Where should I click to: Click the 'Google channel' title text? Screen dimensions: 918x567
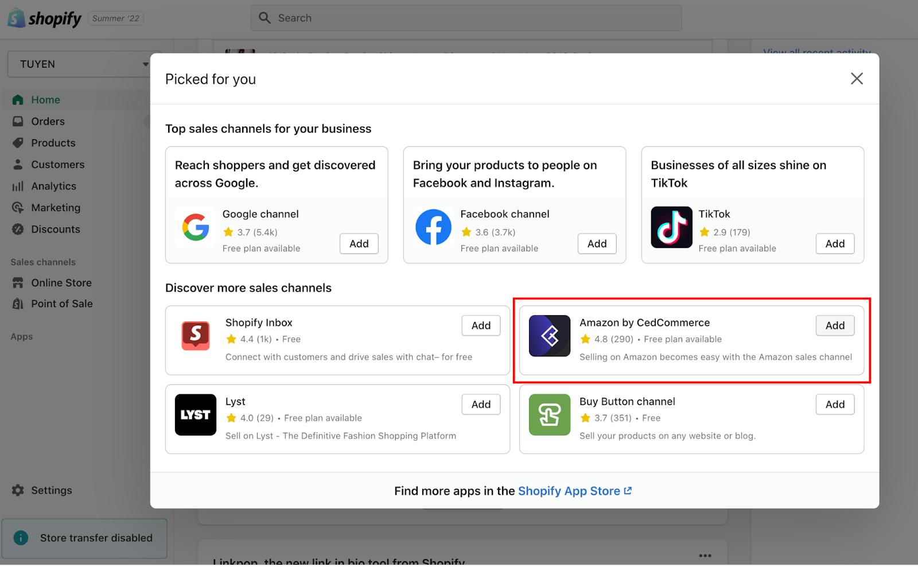(x=260, y=214)
